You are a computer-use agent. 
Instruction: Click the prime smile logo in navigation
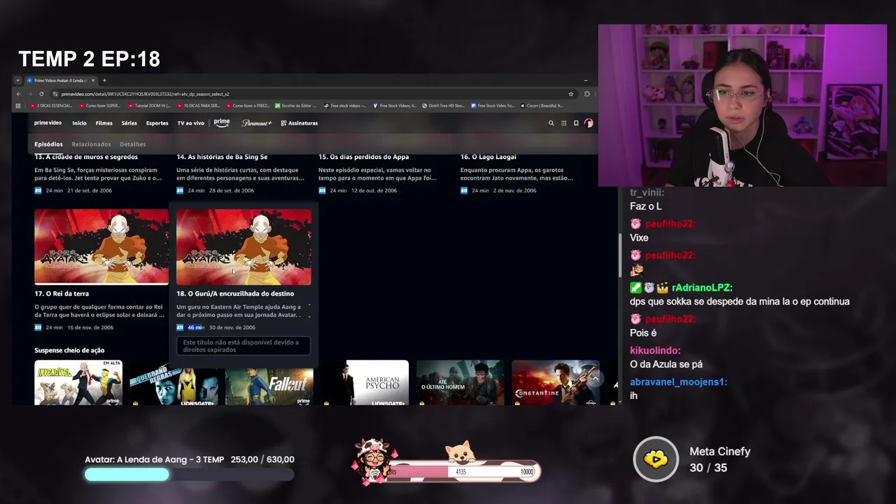(x=222, y=123)
